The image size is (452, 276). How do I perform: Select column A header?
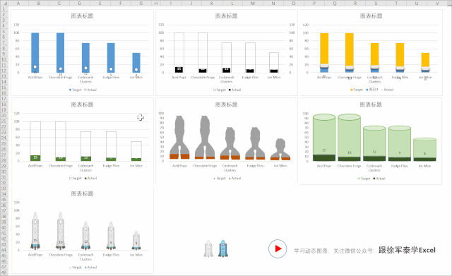pyautogui.click(x=18, y=4)
